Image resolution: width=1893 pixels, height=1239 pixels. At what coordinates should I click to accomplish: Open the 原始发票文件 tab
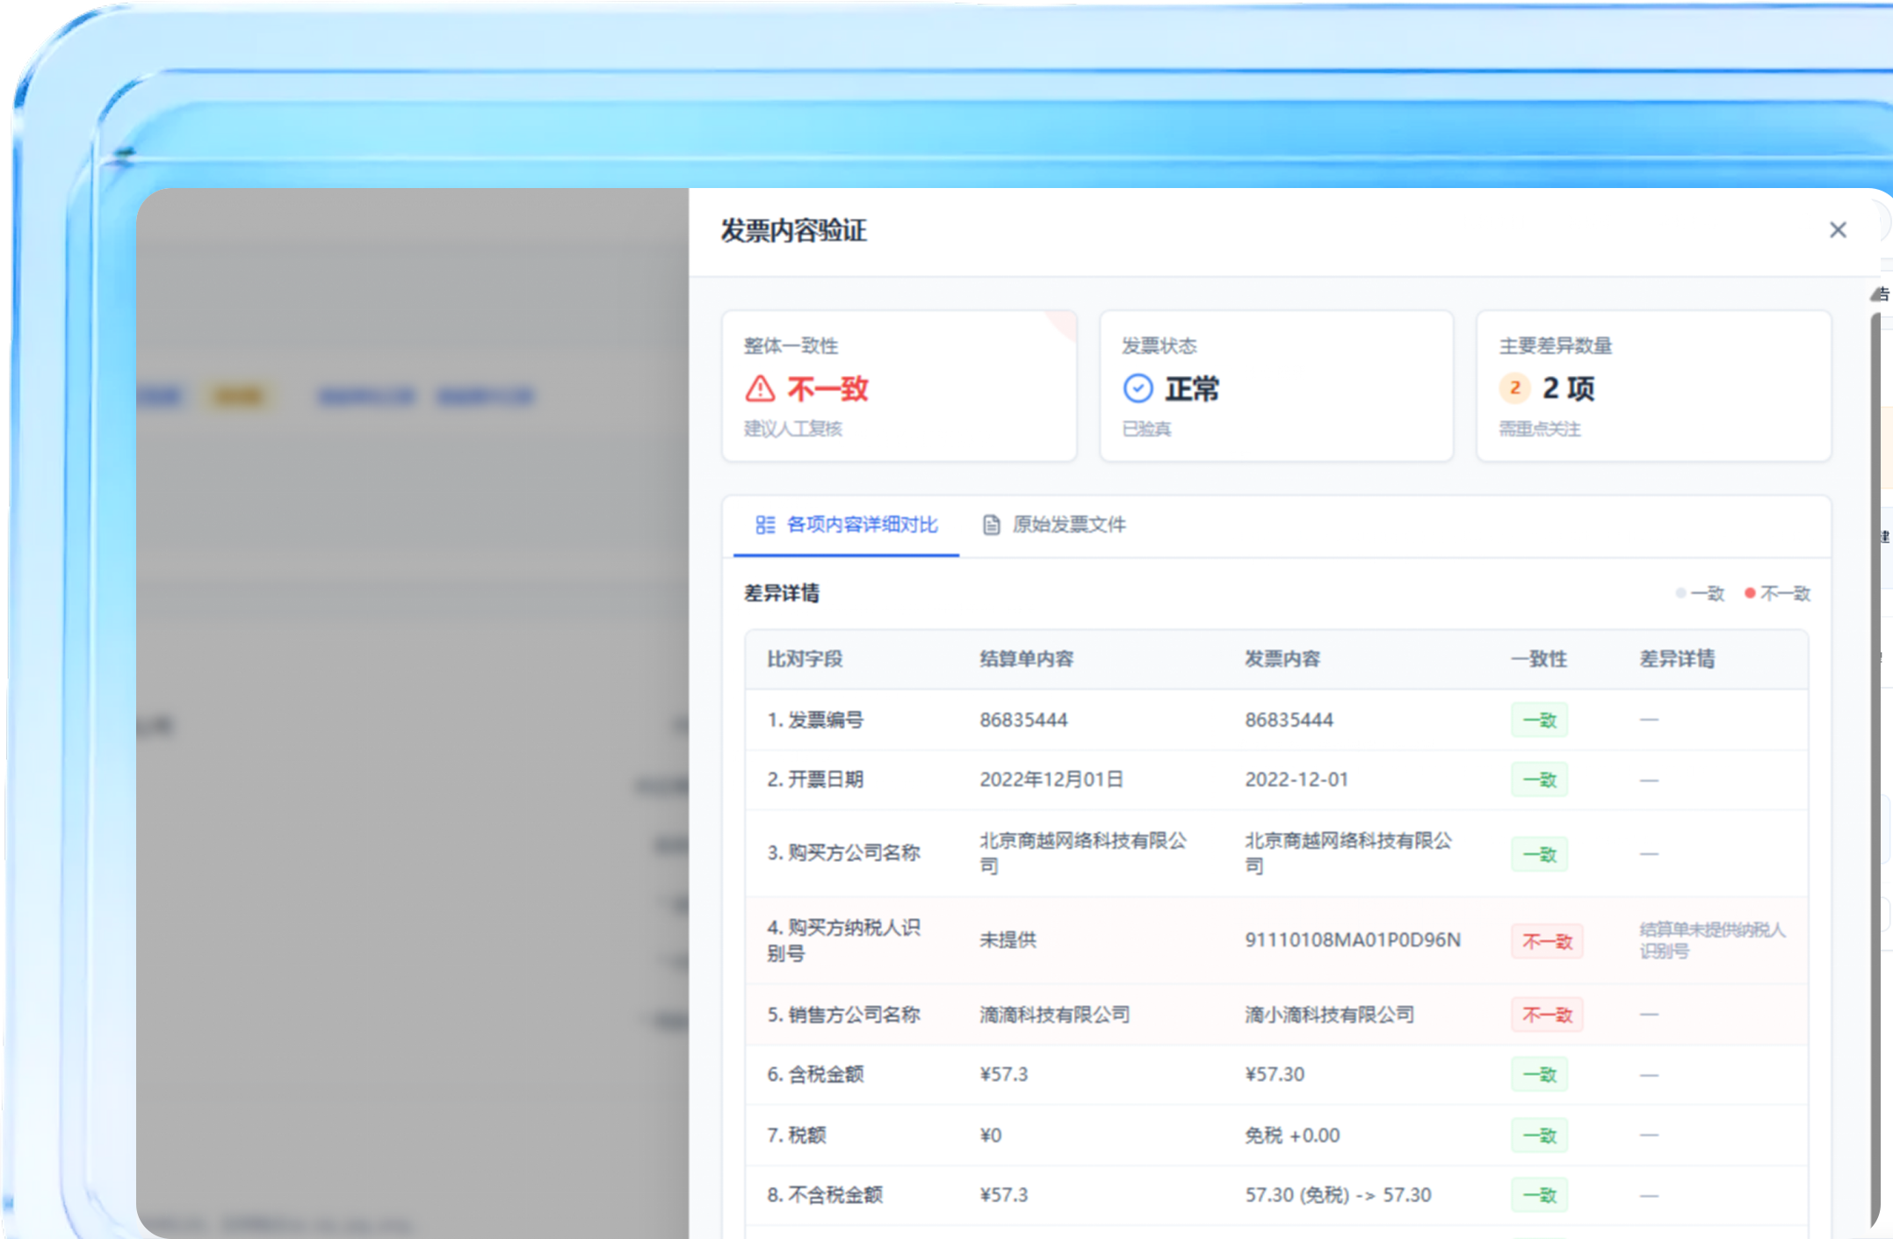(x=1054, y=525)
